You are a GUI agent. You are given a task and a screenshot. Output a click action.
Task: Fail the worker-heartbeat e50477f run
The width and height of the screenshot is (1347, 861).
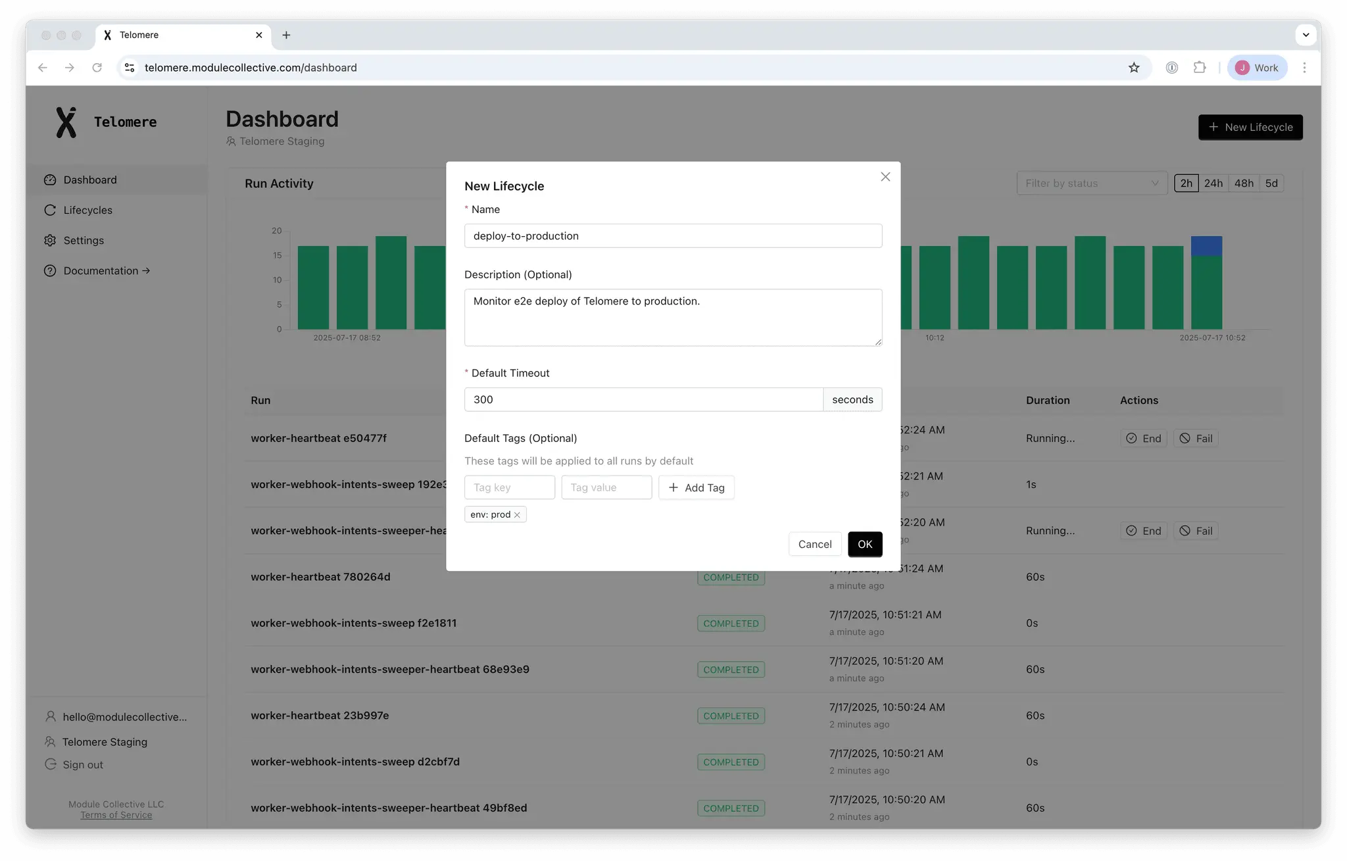click(1196, 439)
